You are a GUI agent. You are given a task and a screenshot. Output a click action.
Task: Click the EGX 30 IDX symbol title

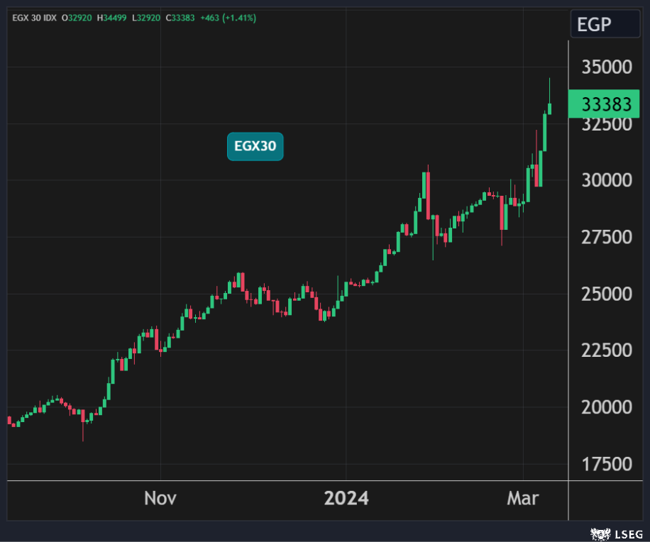pos(35,18)
